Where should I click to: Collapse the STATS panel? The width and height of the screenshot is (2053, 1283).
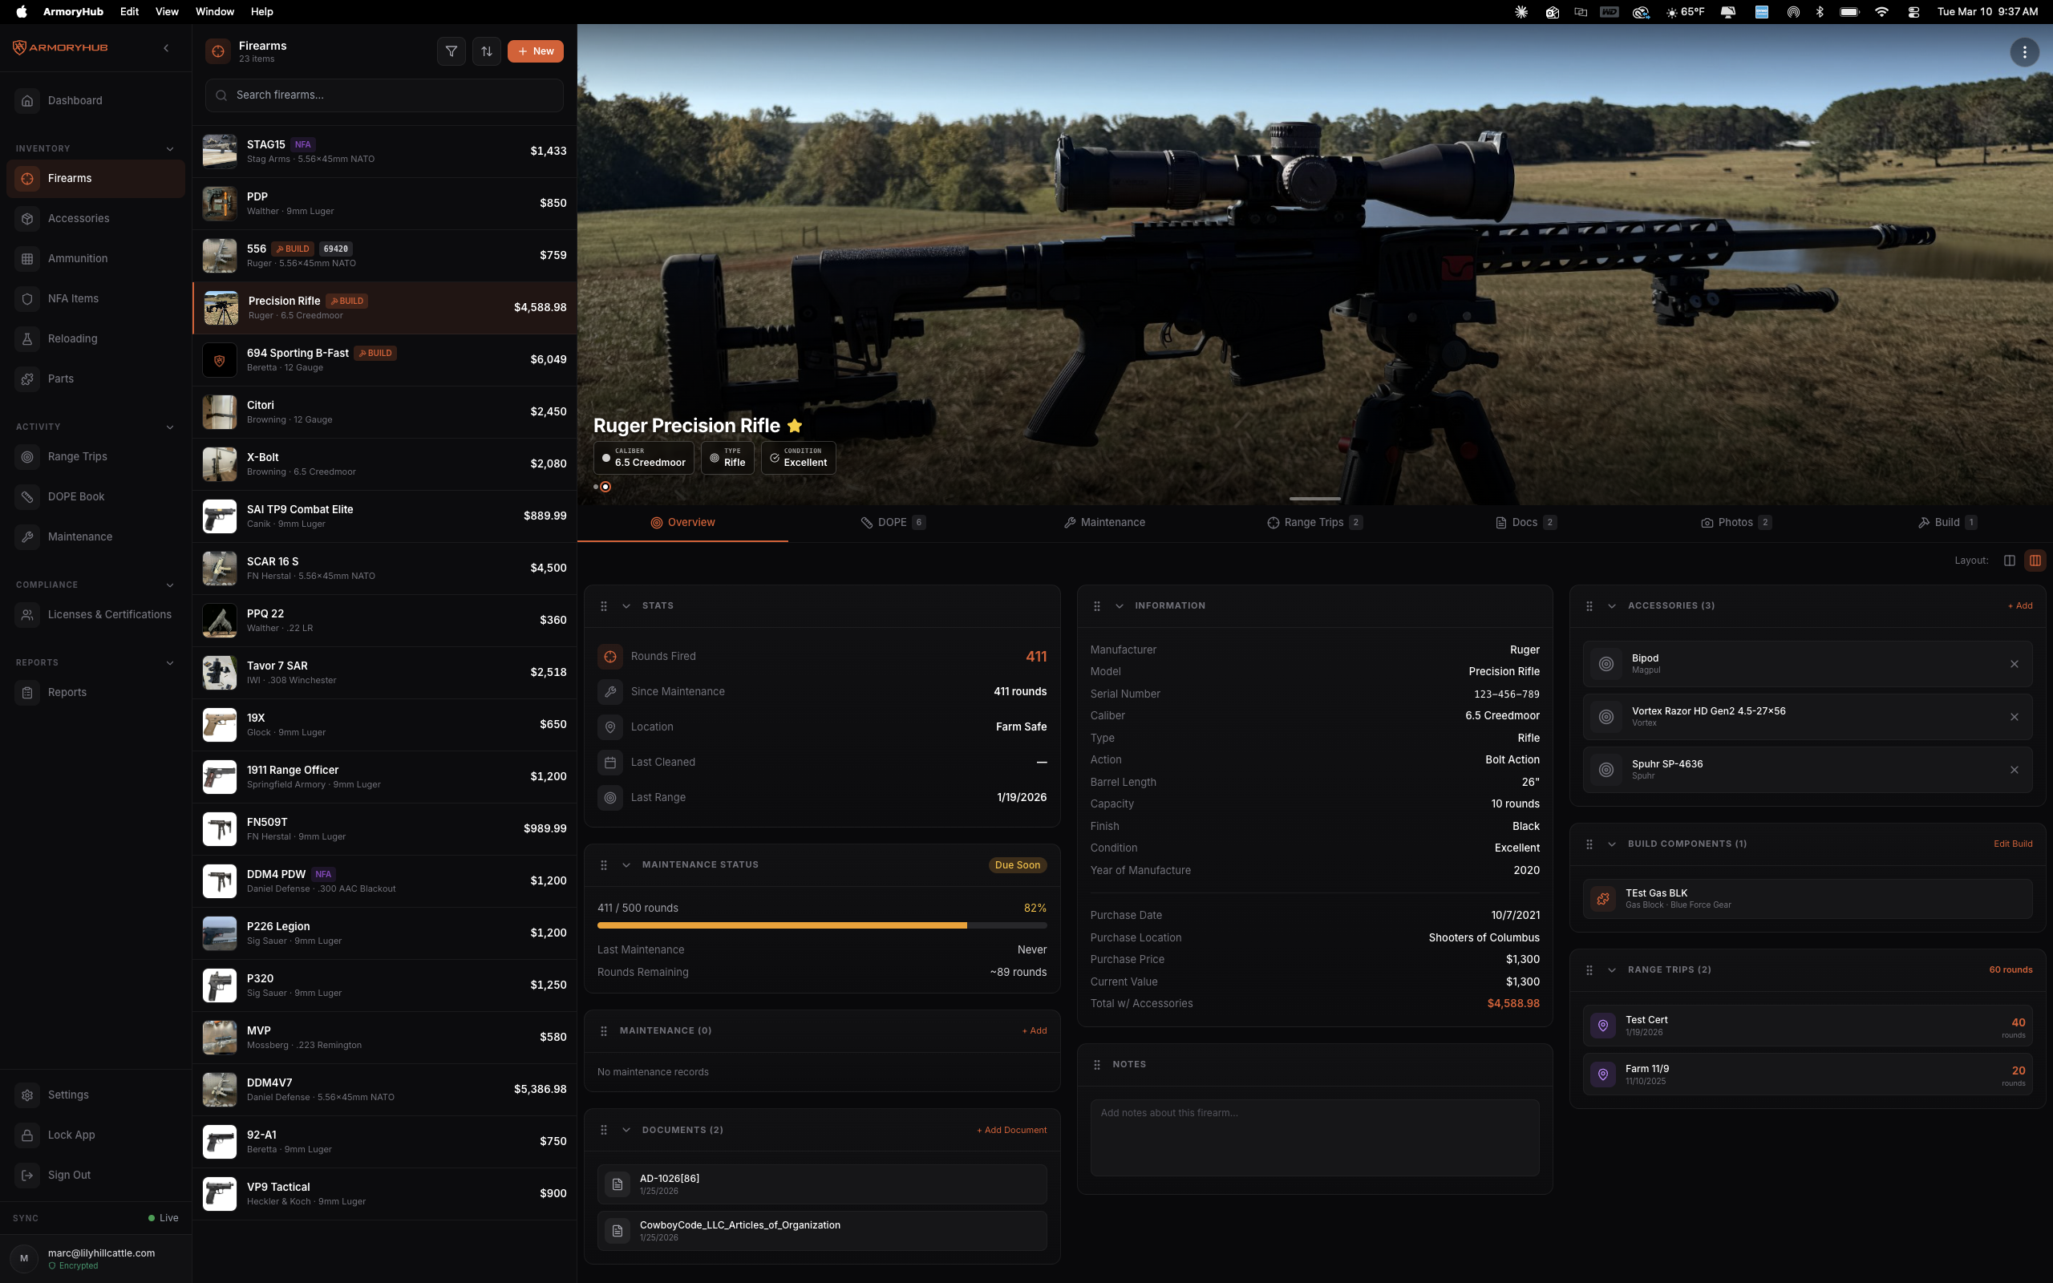tap(628, 606)
